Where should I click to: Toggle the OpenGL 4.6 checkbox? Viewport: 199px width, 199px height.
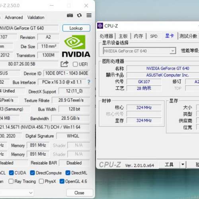click(x=62, y=181)
